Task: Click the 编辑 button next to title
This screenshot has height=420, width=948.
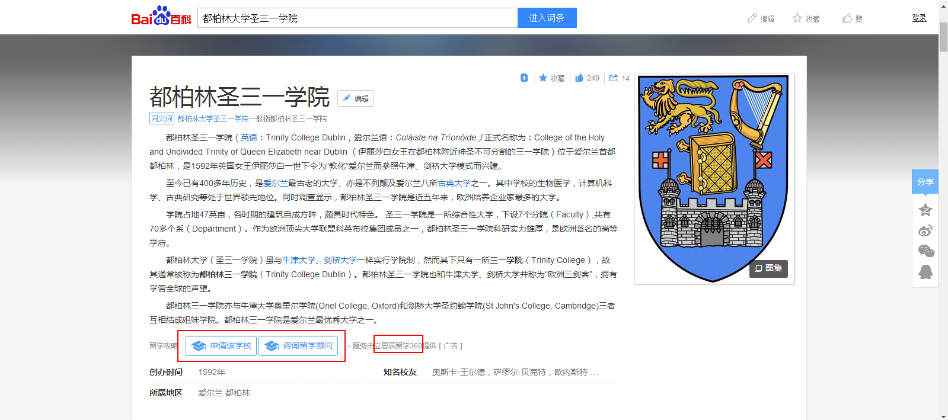Action: click(x=356, y=98)
